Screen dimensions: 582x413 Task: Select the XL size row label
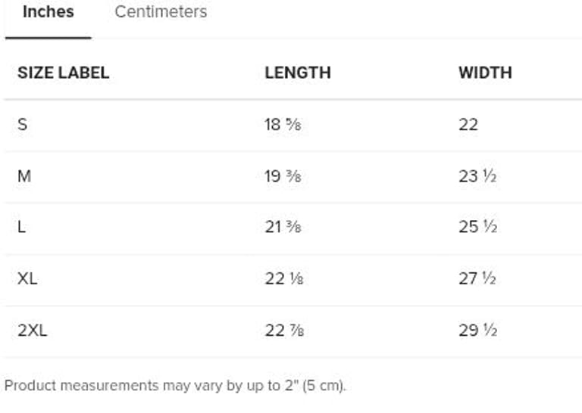pyautogui.click(x=27, y=278)
